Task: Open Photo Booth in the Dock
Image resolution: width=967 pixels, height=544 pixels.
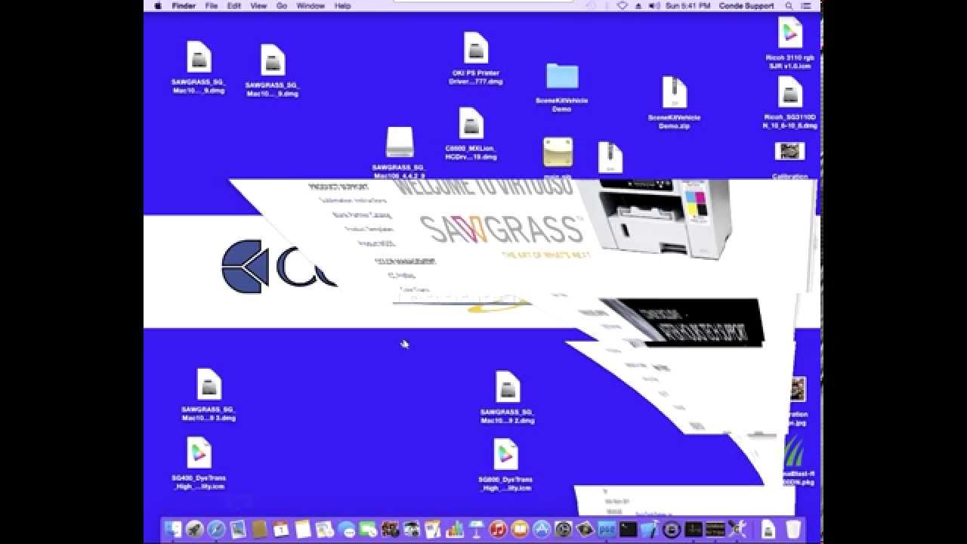Action: (390, 530)
